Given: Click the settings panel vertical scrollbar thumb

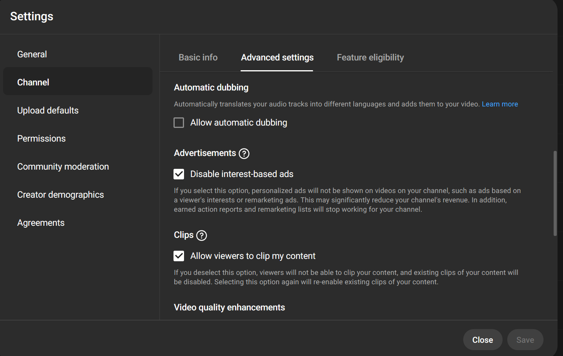Looking at the screenshot, I should (555, 193).
